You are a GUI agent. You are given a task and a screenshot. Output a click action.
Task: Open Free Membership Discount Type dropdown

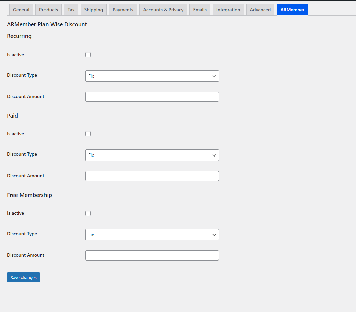pyautogui.click(x=152, y=235)
